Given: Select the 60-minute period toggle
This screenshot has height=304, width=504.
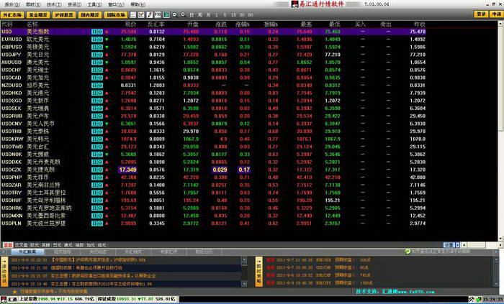Looking at the screenshot, I should click(x=251, y=15).
